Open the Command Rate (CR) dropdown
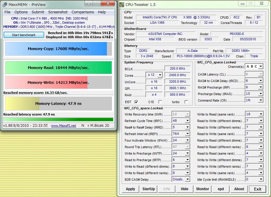 261,100
